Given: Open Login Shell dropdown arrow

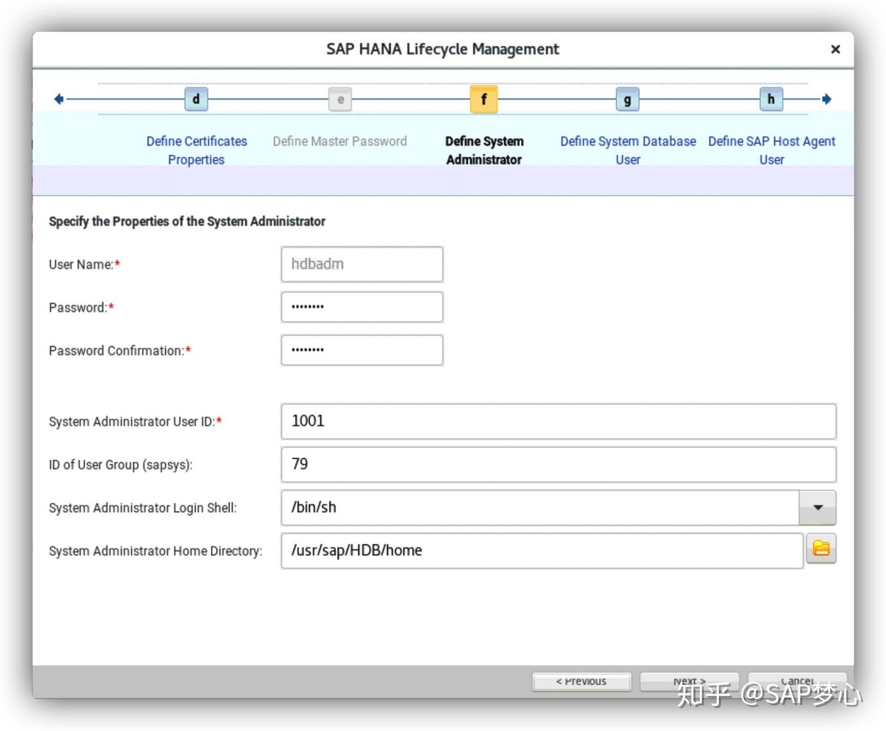Looking at the screenshot, I should (818, 508).
